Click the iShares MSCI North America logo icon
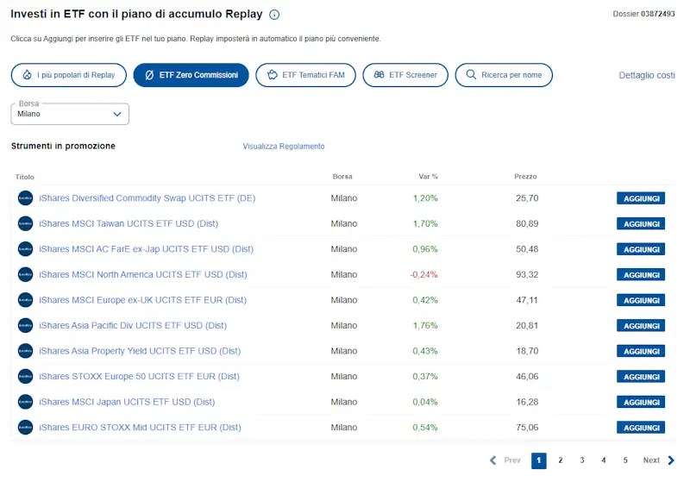 tap(25, 274)
